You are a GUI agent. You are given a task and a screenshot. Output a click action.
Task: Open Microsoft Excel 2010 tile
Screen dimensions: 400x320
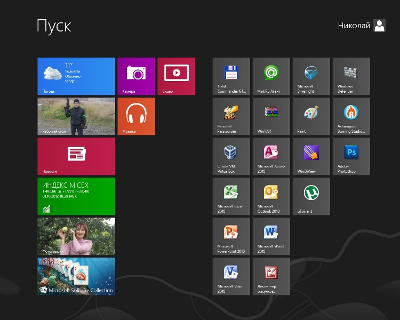[x=231, y=196]
